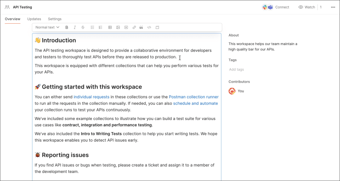
Task: Insert a numbered list
Action: 100,28
